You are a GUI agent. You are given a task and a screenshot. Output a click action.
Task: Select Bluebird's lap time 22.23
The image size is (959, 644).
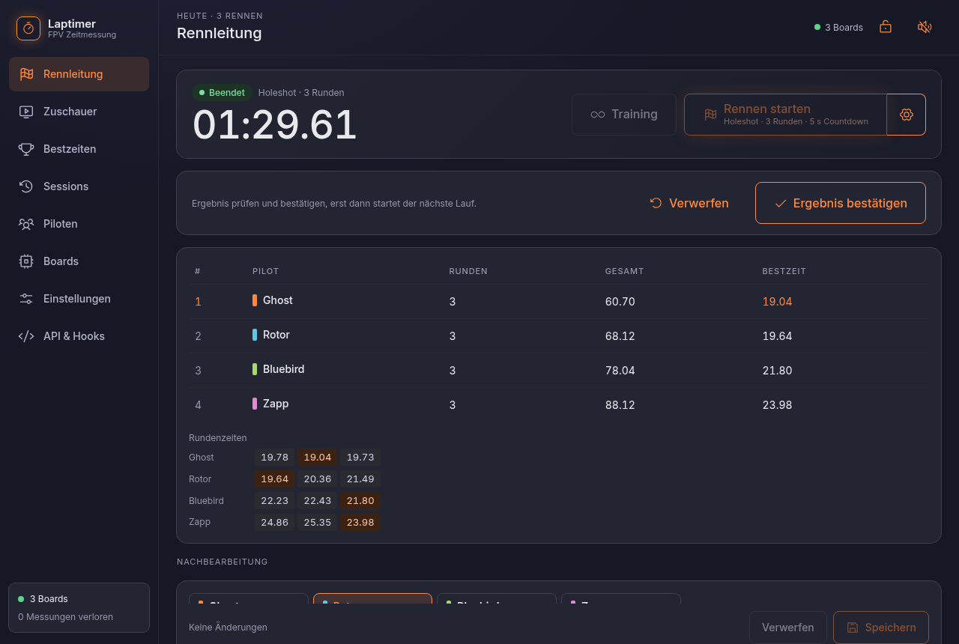point(274,501)
